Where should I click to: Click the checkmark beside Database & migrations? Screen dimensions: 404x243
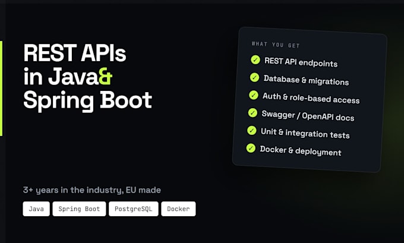tap(254, 77)
